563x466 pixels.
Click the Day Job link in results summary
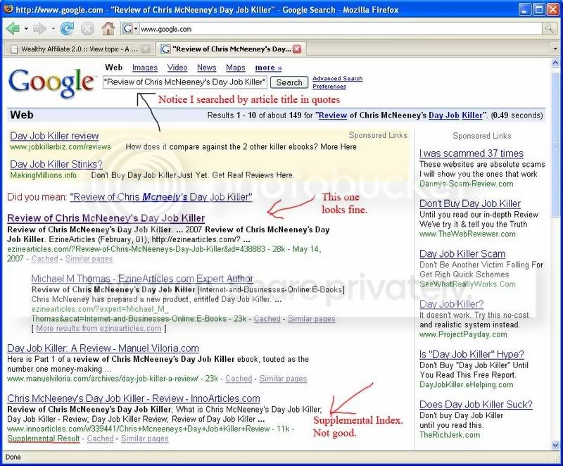point(444,115)
